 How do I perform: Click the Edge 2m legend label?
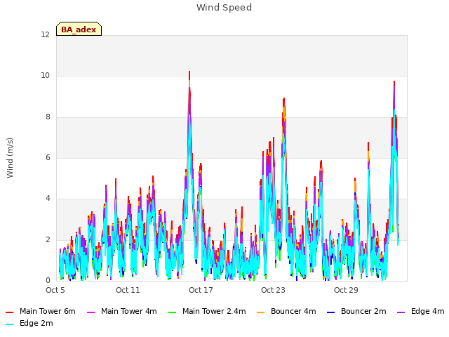(36, 323)
